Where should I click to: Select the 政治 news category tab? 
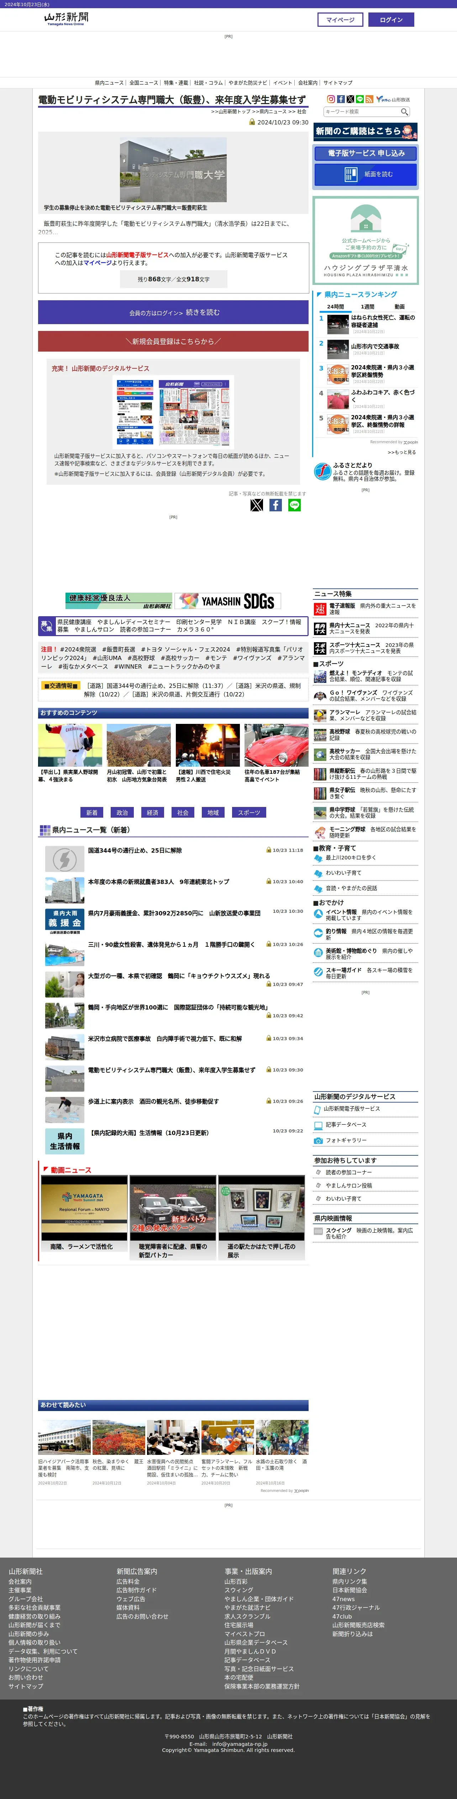point(122,812)
